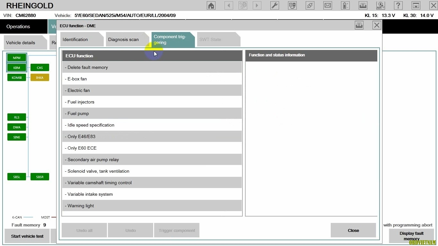
Task: Select the yellow IHKA control unit
Action: pyautogui.click(x=40, y=78)
